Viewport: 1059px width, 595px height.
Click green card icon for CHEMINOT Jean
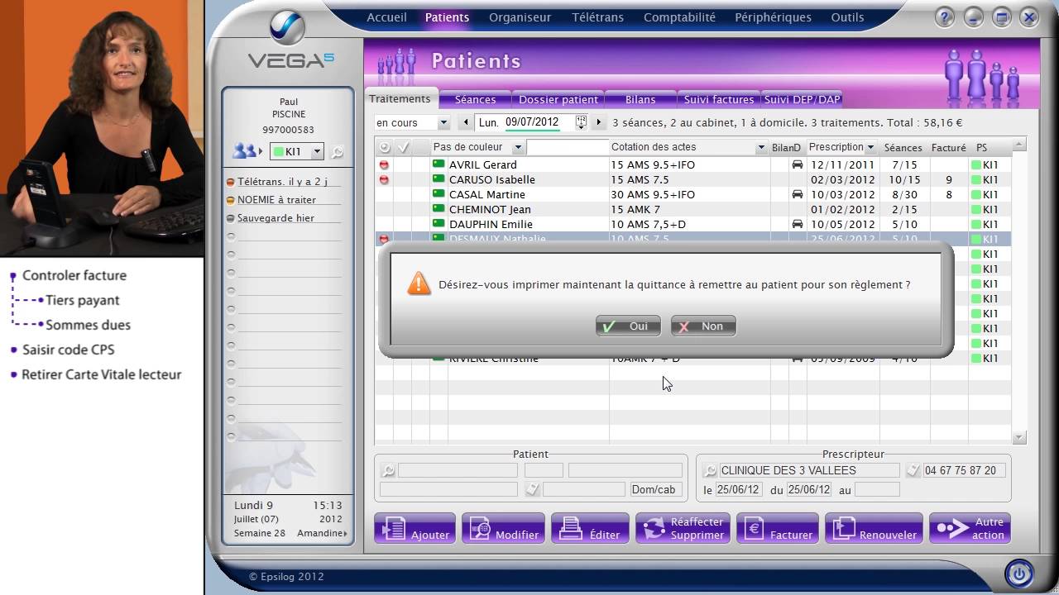438,209
